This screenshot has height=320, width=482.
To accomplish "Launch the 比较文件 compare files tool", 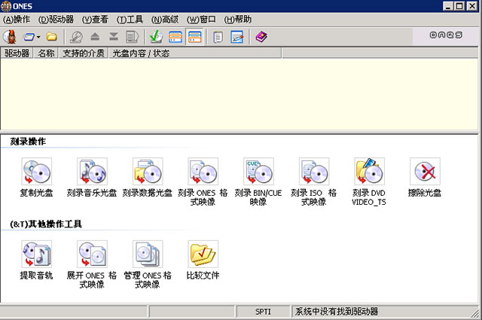I will pyautogui.click(x=203, y=254).
